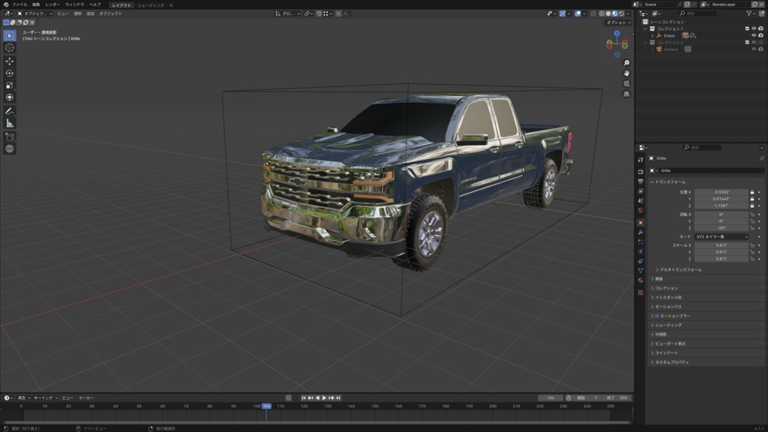
Task: Open the View Layer properties tab
Action: [640, 191]
